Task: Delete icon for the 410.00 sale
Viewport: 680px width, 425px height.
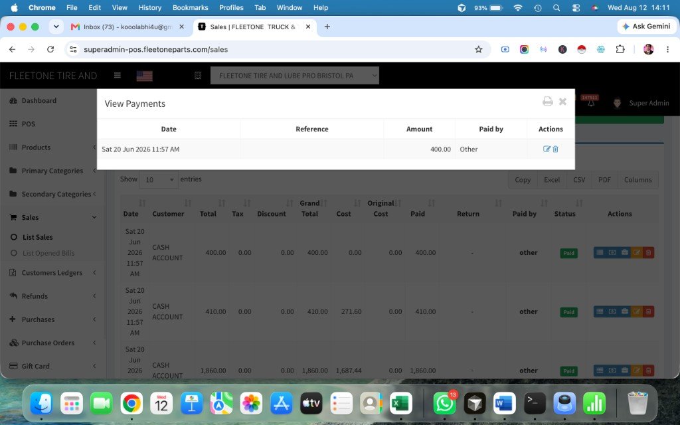Action: click(x=648, y=311)
